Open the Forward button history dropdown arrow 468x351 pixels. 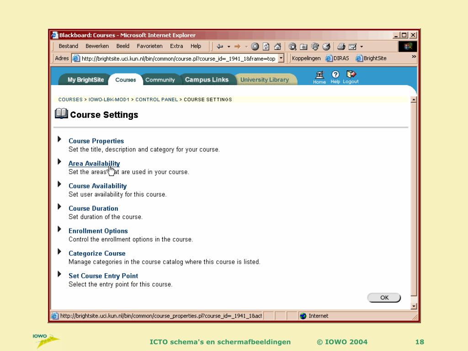coord(246,47)
